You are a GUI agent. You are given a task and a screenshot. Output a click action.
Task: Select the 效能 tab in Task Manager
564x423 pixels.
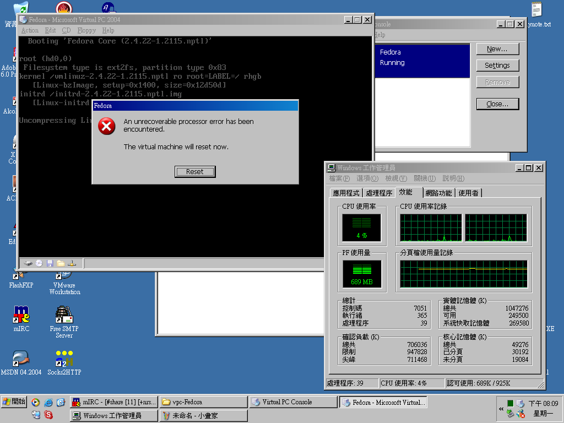click(x=409, y=192)
